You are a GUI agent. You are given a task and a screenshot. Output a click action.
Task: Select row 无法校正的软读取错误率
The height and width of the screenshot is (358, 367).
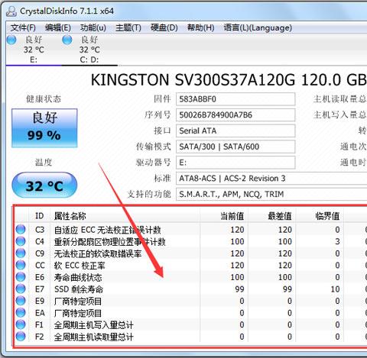(x=190, y=253)
